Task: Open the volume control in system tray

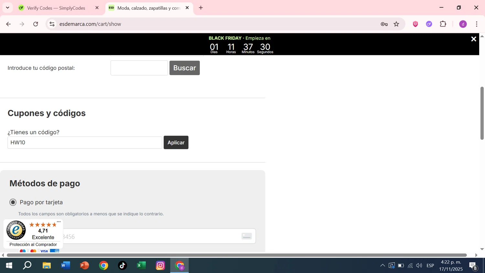Action: (419, 266)
